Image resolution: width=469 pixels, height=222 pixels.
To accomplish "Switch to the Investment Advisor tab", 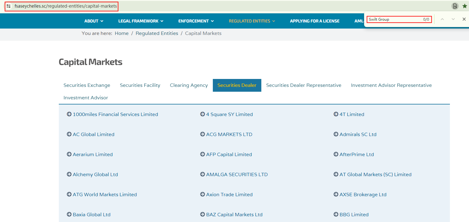I will coord(86,98).
